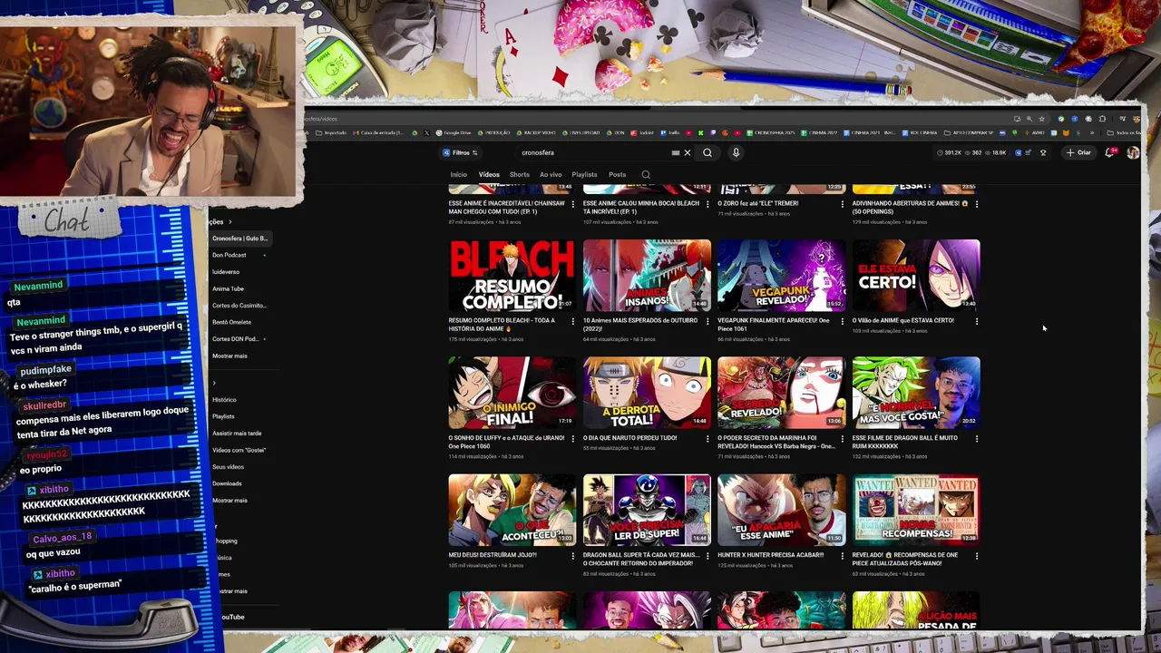Switch to the Início tab

coord(459,174)
